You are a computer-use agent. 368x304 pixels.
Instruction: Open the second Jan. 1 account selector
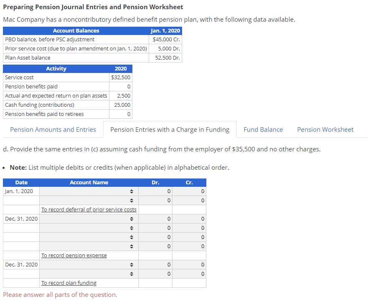[x=132, y=200]
